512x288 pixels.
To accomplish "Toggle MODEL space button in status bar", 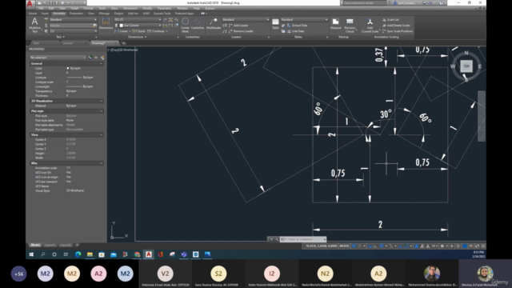I will pos(345,246).
